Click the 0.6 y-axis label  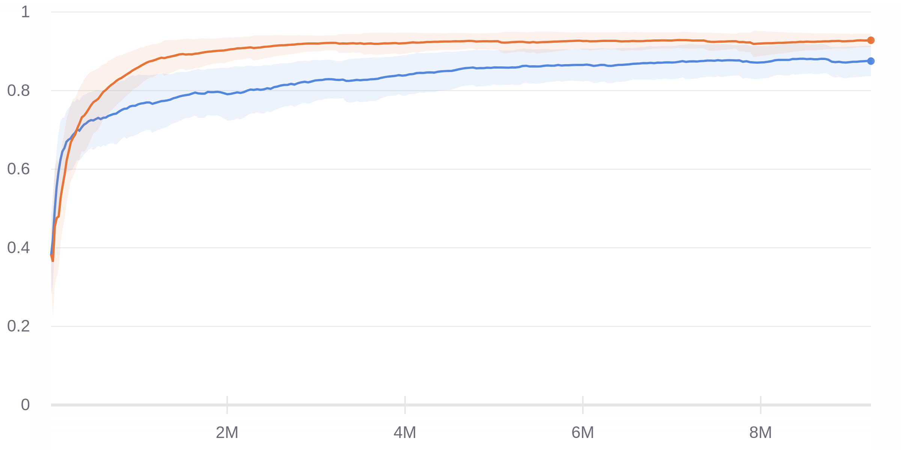coord(18,169)
